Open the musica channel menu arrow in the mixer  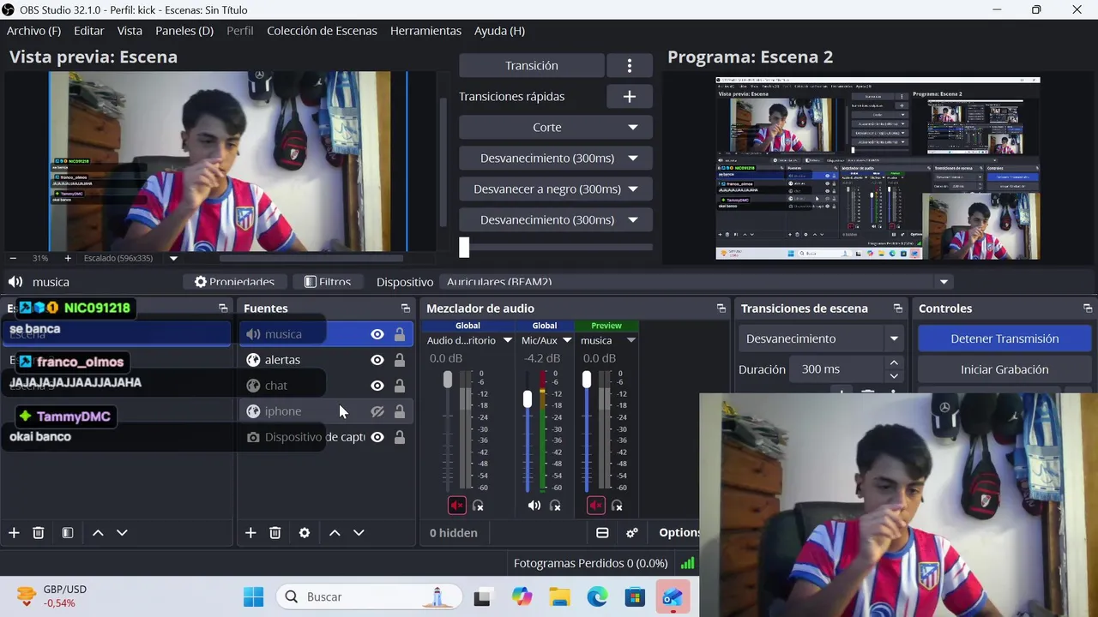[x=630, y=340]
